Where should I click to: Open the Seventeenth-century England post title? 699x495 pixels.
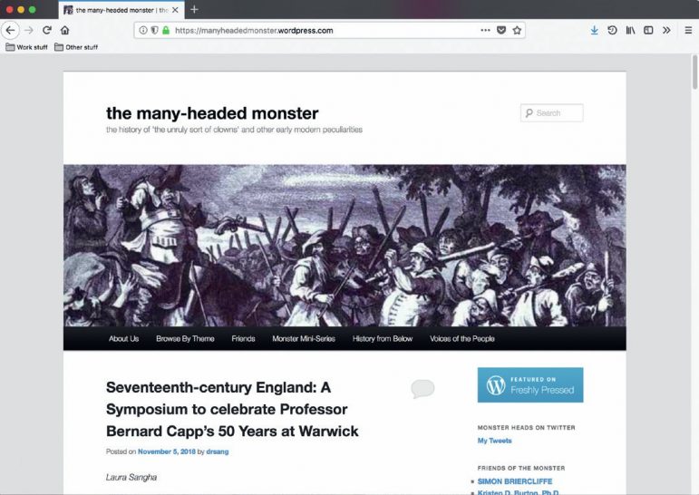coord(232,409)
